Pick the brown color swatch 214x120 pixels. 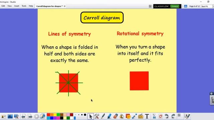point(62,115)
